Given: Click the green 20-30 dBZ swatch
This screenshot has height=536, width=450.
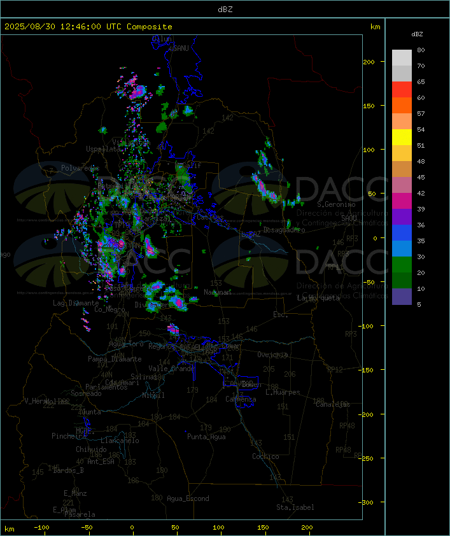Looking at the screenshot, I should tap(402, 264).
